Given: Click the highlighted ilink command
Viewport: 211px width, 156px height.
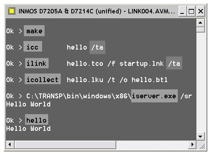Looking at the screenshot, I should click(37, 63).
